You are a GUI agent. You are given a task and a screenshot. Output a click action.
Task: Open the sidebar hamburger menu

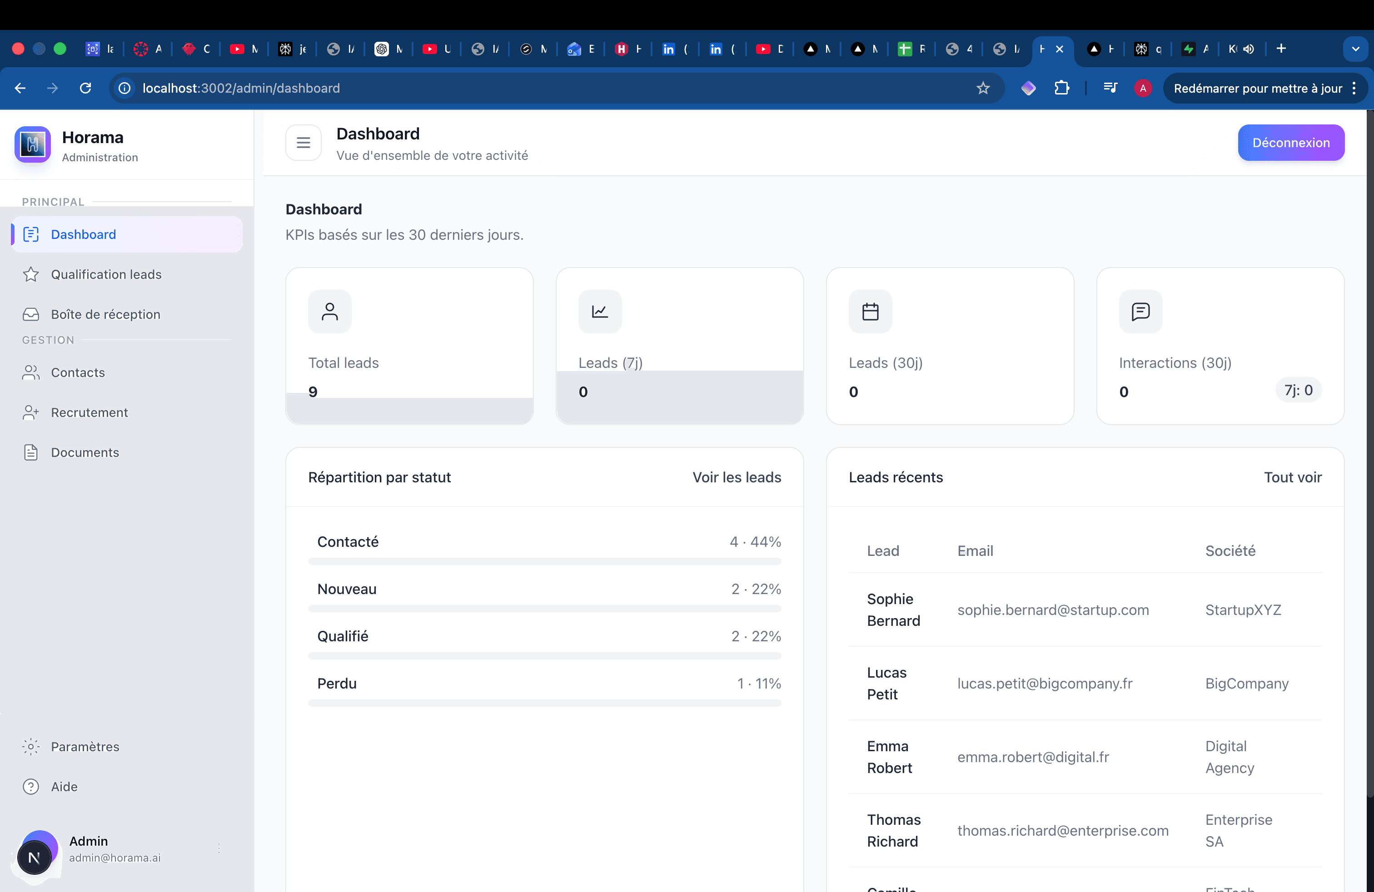(x=303, y=143)
